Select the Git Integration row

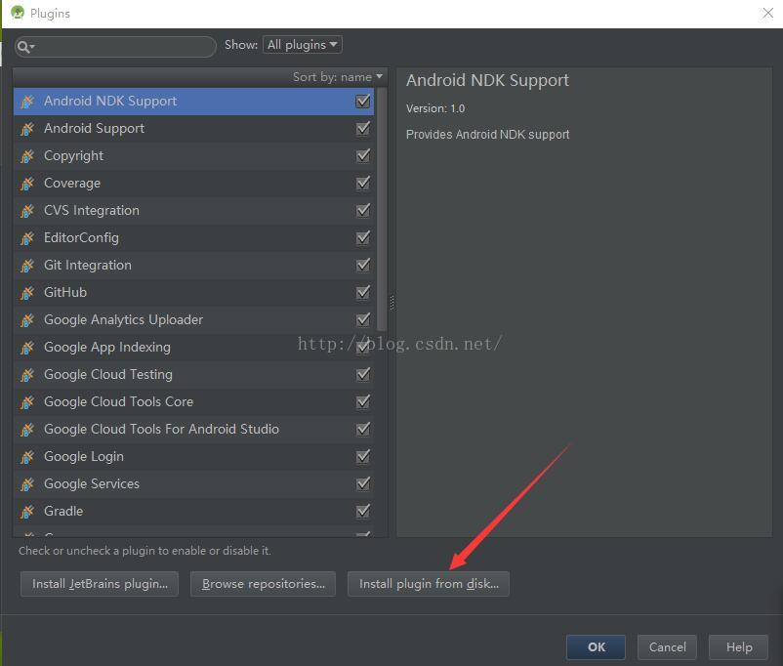click(x=193, y=266)
